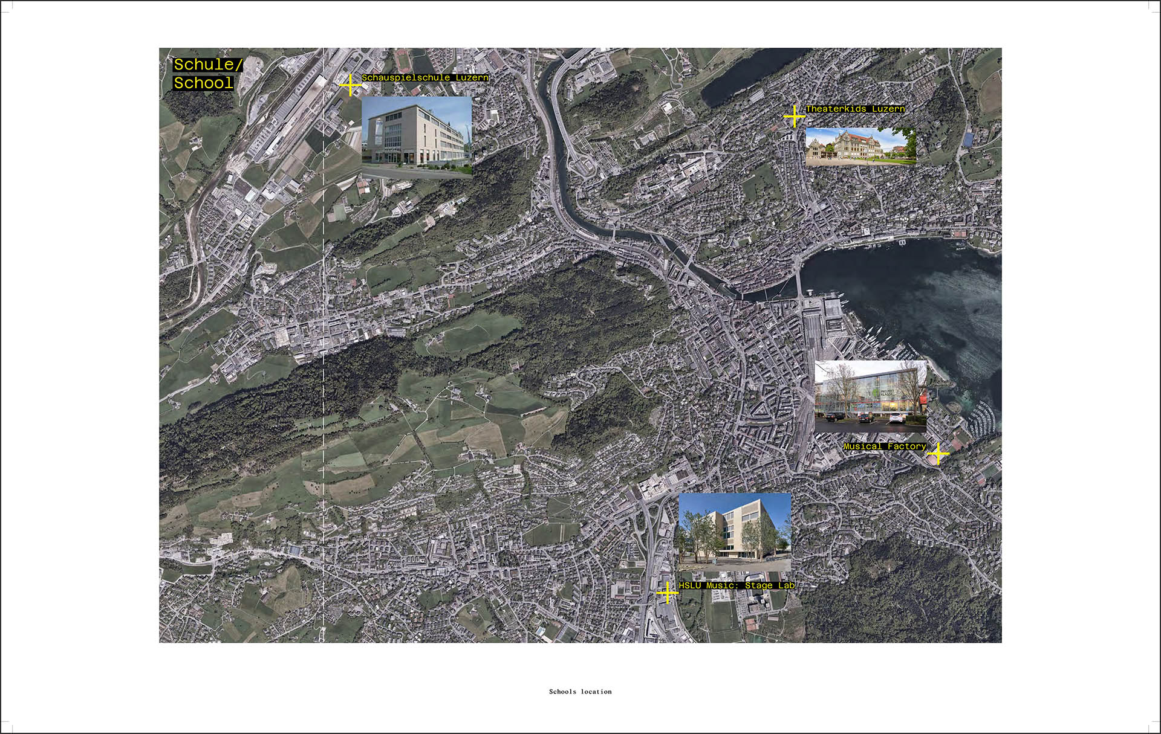The image size is (1161, 734).
Task: Open the Schauspielschule Luzern building photo
Action: coord(417,137)
